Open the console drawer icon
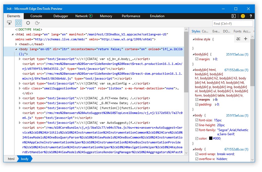 pos(234,16)
